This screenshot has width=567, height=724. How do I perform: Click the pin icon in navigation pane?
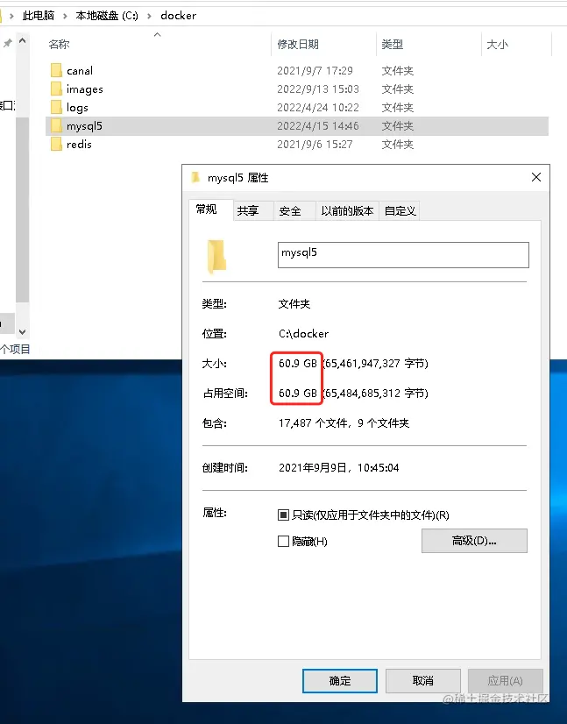point(7,44)
